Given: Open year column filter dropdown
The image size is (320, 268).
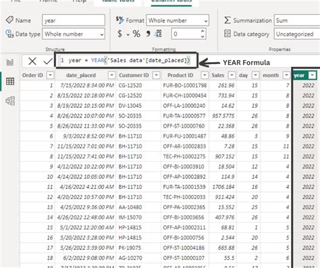Looking at the screenshot, I should tap(313, 75).
